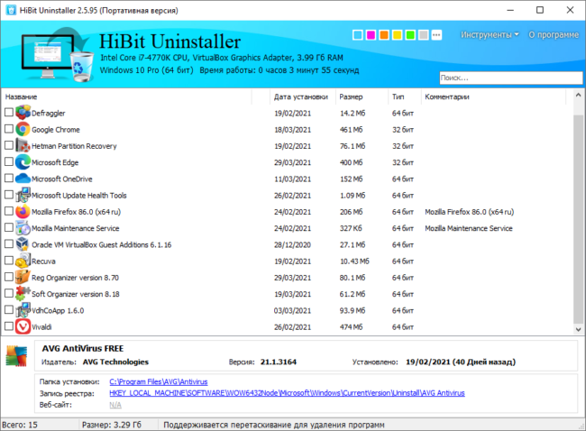Select the Oracle VM VirtualBox Guest Additions name

101,244
